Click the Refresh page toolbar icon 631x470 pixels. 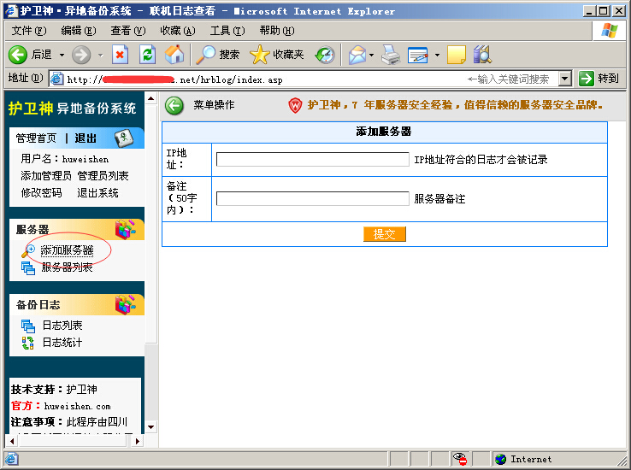[147, 55]
